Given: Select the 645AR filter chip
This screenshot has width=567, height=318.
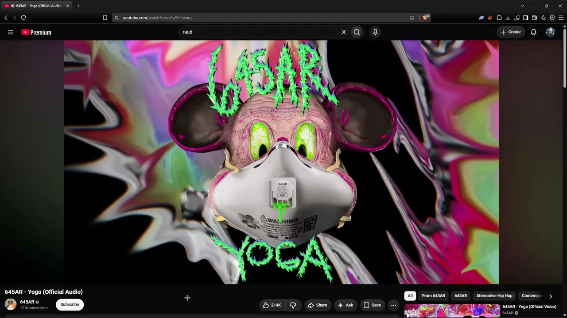Looking at the screenshot, I should [461, 296].
